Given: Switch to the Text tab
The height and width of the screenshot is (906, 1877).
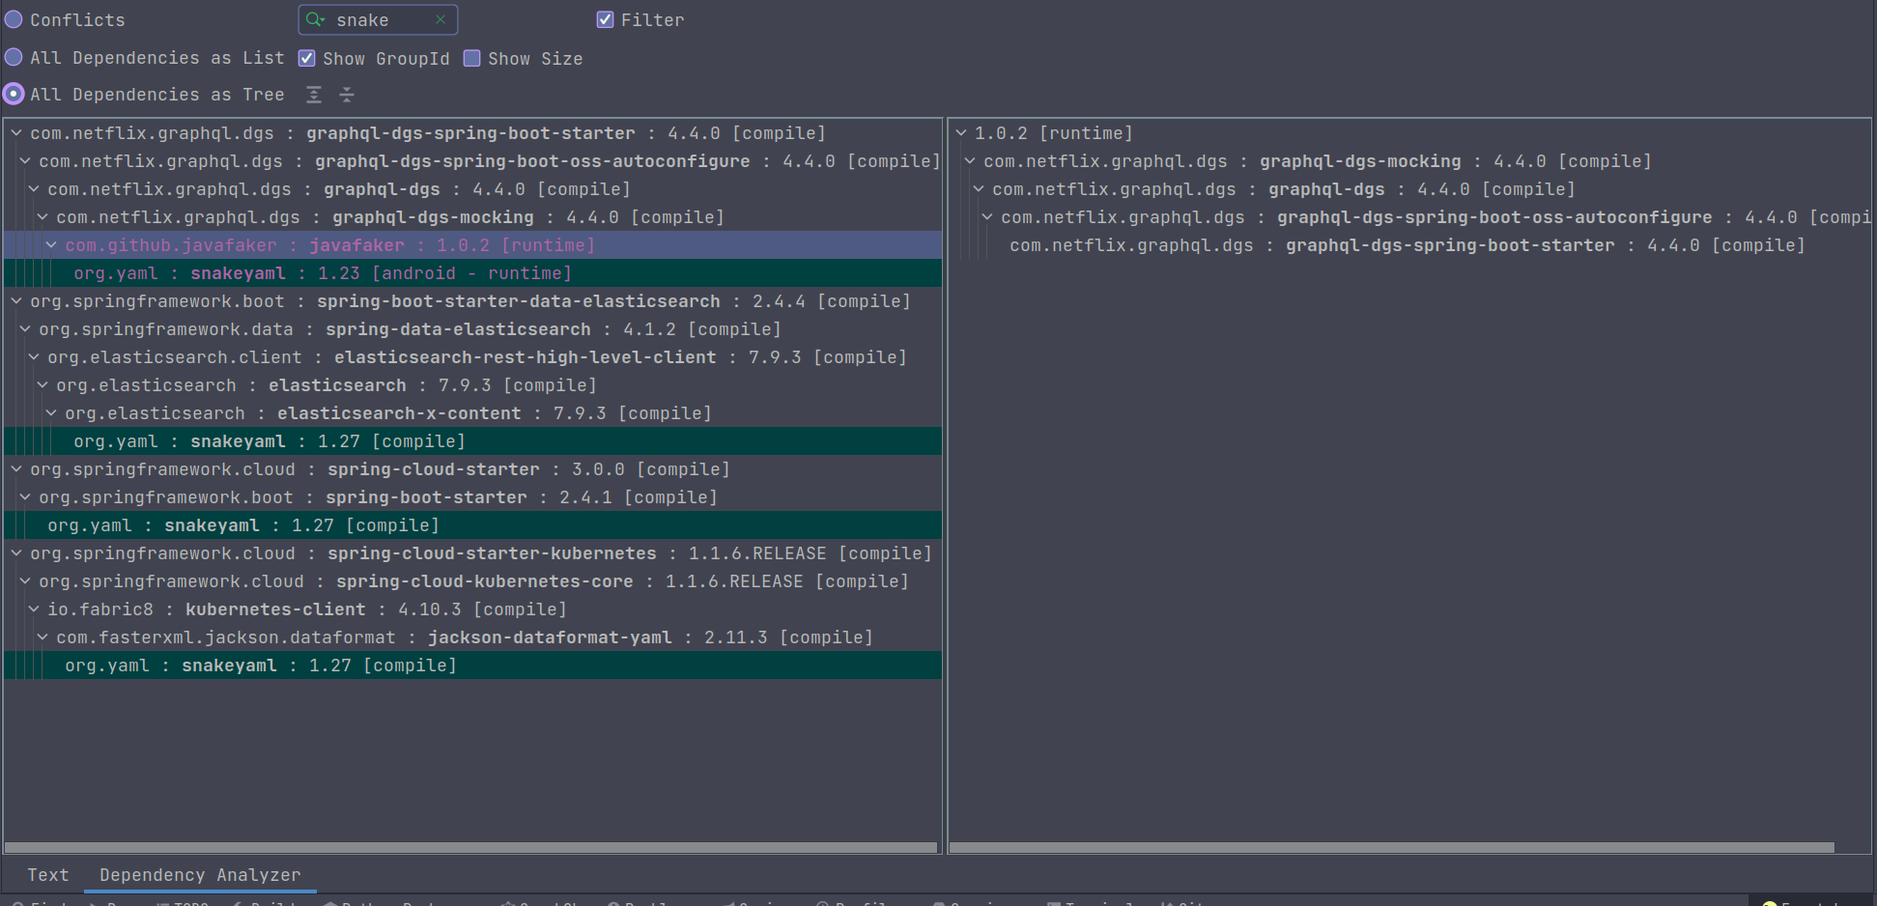Looking at the screenshot, I should tap(47, 875).
